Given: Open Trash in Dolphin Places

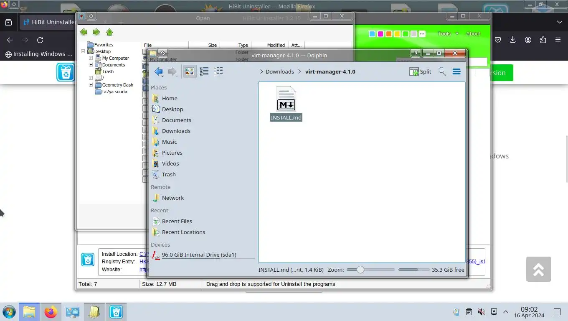Looking at the screenshot, I should tap(169, 174).
